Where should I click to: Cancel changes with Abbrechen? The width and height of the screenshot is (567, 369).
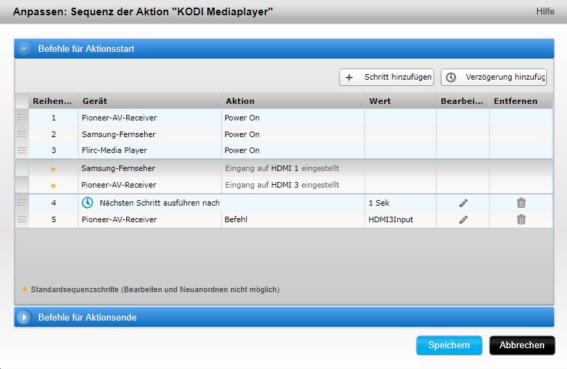[x=522, y=345]
